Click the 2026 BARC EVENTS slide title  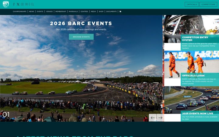(x=81, y=23)
